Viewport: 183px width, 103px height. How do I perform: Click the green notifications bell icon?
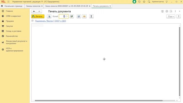[x=134, y=2]
